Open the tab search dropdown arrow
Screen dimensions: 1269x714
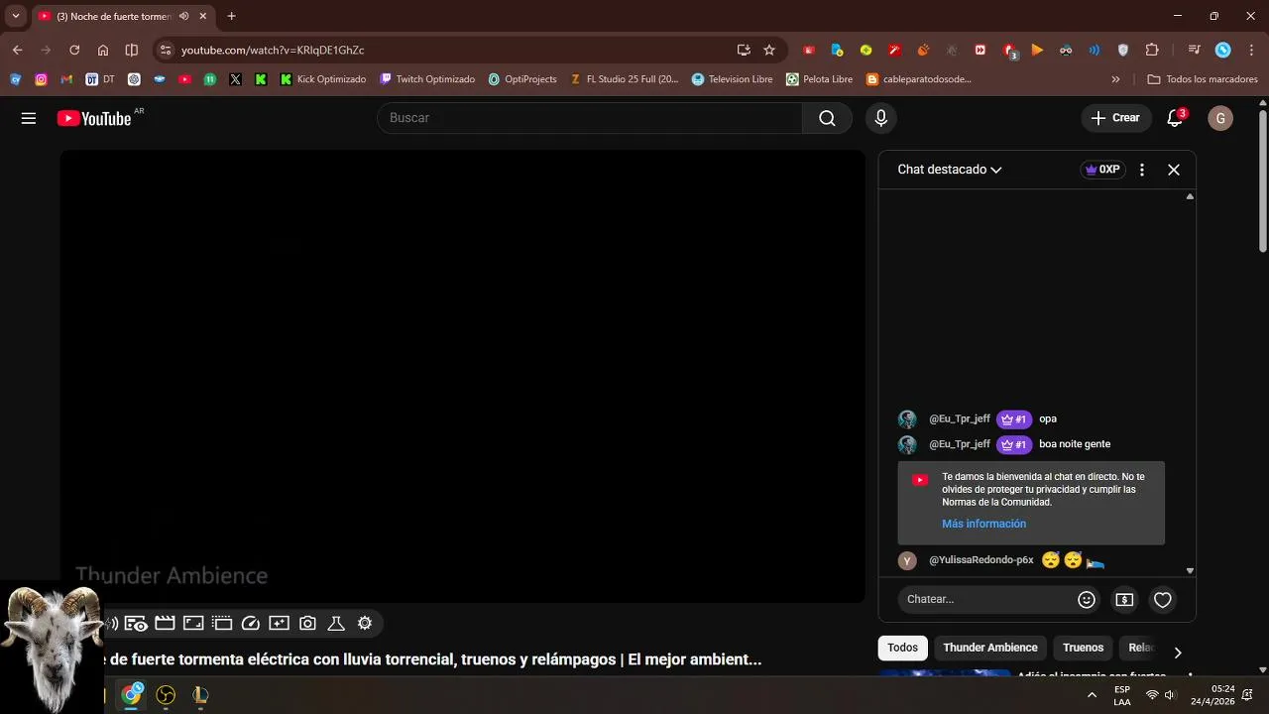(x=15, y=16)
